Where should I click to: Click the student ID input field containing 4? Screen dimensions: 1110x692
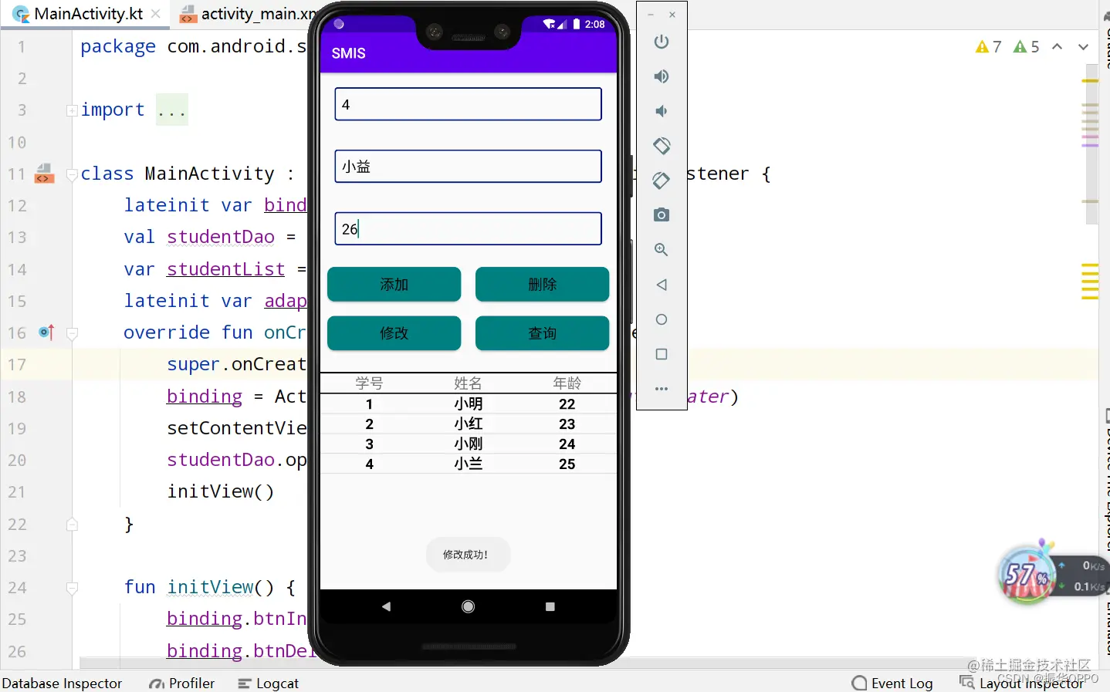[468, 104]
